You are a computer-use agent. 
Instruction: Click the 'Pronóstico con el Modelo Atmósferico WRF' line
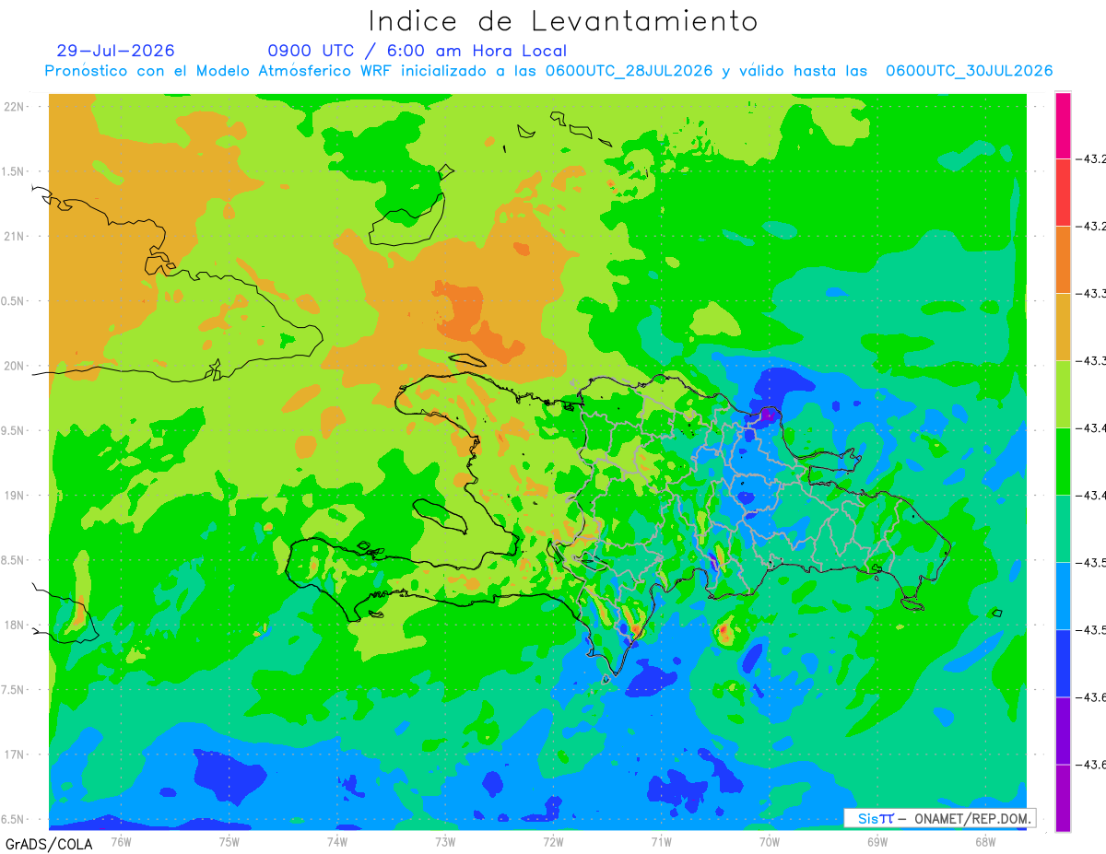click(x=548, y=71)
